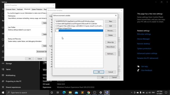
Task: Click OK in System Properties window
Action: click(29, 59)
